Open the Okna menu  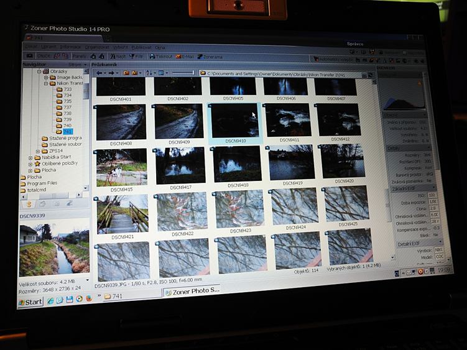click(x=160, y=47)
